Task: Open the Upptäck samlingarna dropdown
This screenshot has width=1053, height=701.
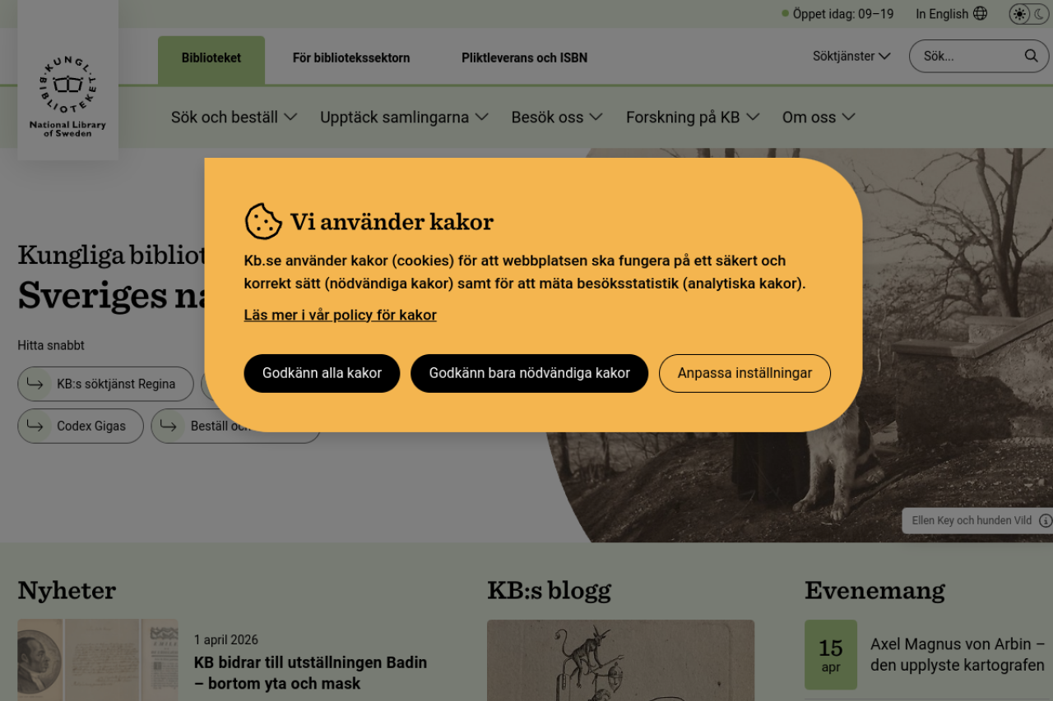Action: coord(404,117)
